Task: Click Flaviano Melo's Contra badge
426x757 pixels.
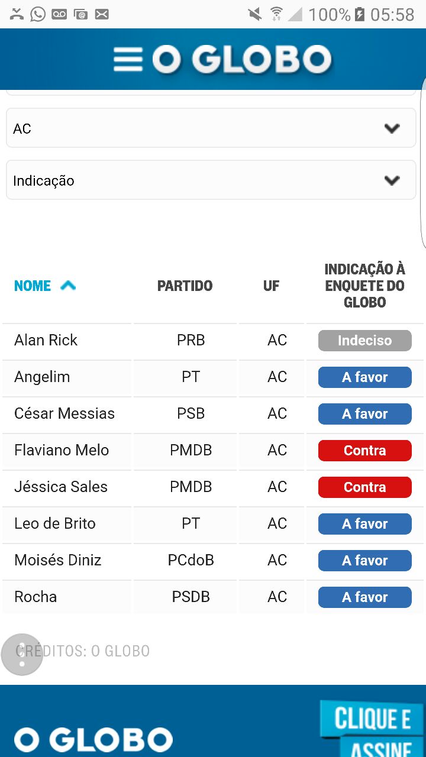Action: click(364, 451)
